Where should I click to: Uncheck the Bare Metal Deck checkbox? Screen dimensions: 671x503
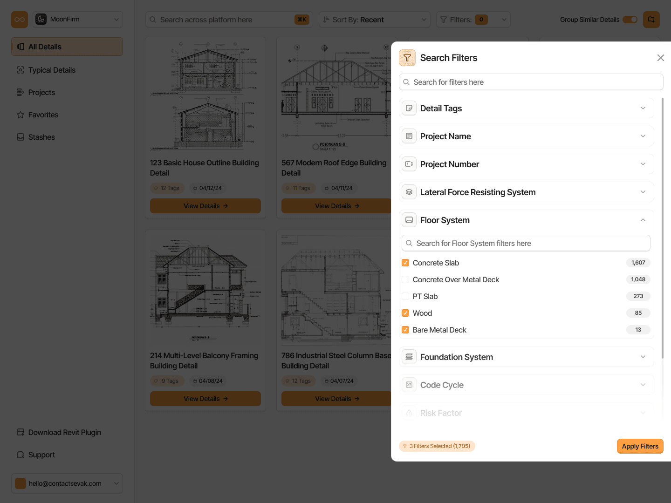click(405, 330)
